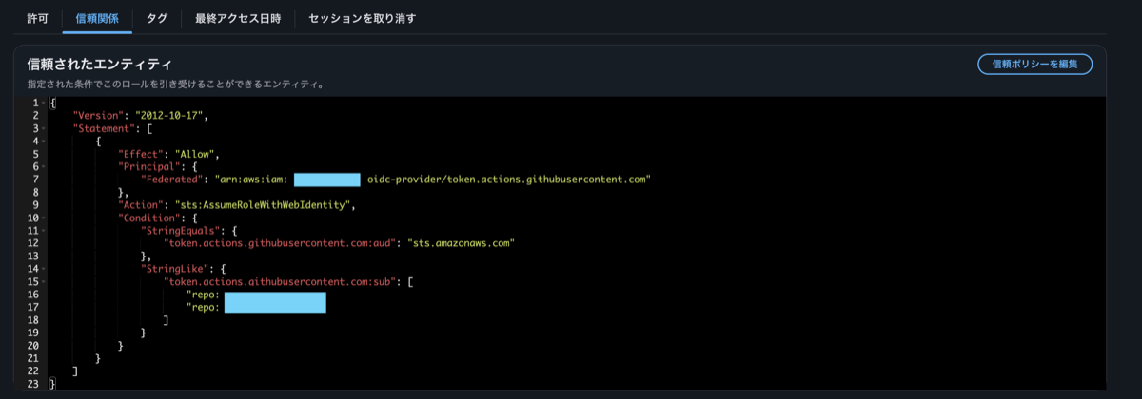Viewport: 1142px width, 399px height.
Task: Switch to the タグ tab
Action: pos(156,18)
